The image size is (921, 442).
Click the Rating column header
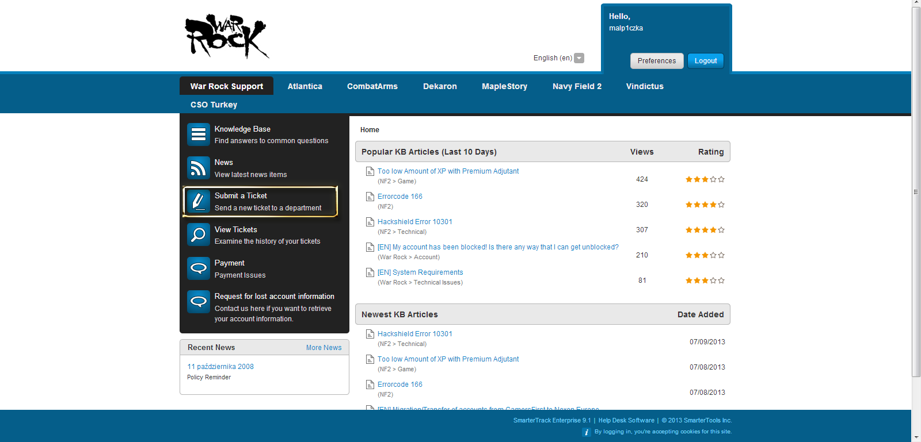(711, 152)
